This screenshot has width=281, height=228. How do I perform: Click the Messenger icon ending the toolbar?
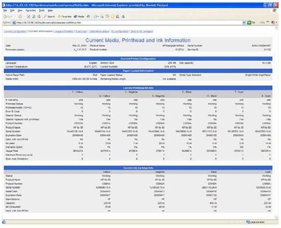(123, 17)
